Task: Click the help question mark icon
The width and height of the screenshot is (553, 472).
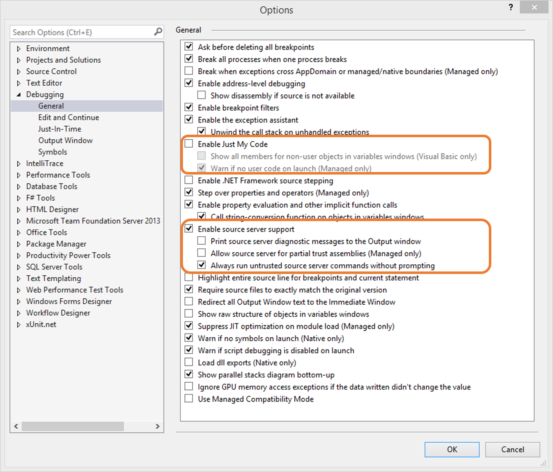Action: pyautogui.click(x=511, y=7)
